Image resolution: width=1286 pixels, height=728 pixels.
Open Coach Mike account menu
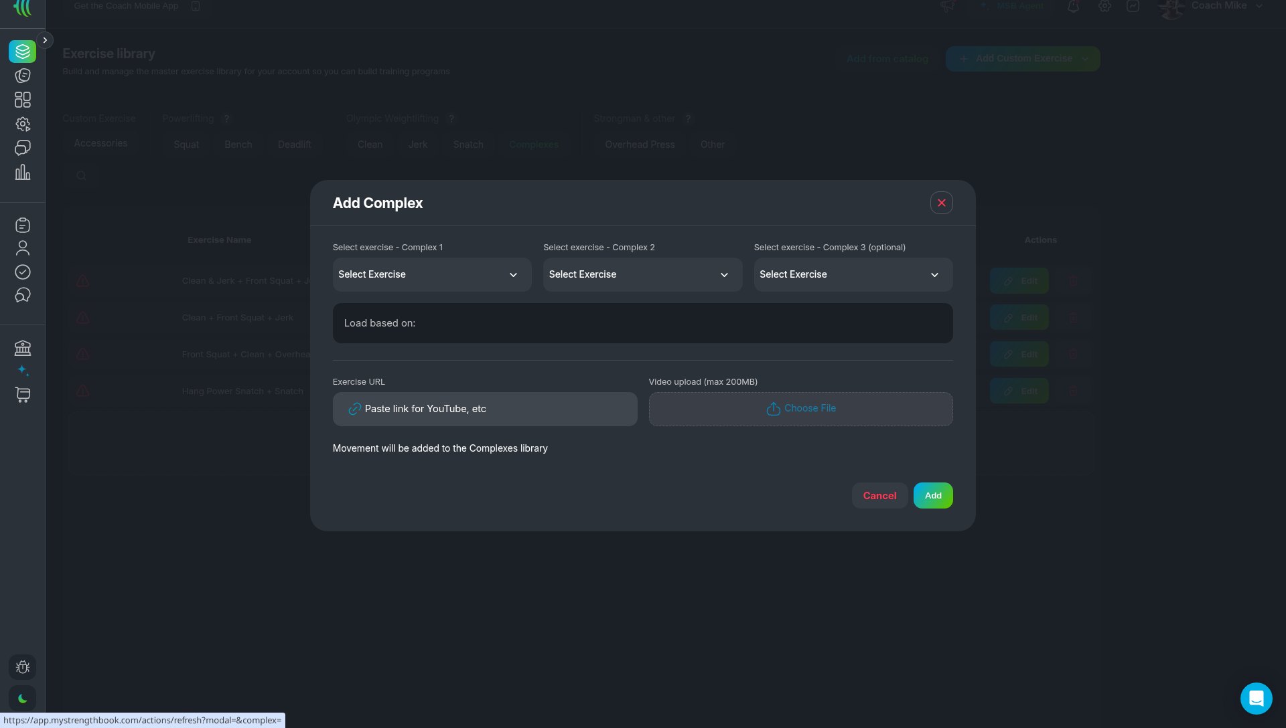(1212, 7)
